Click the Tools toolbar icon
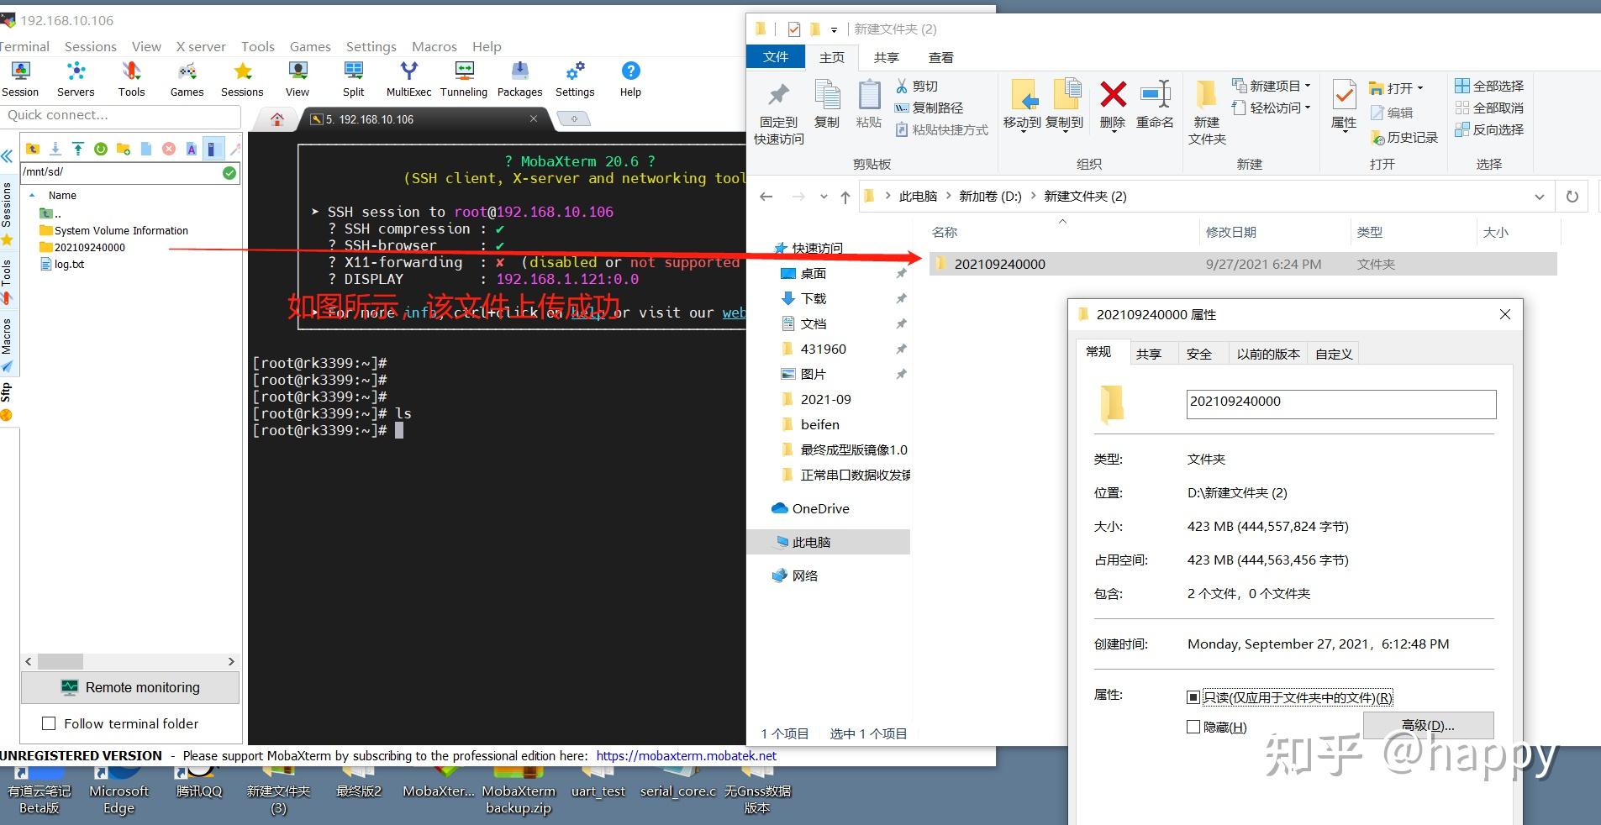This screenshot has height=825, width=1601. pyautogui.click(x=131, y=79)
